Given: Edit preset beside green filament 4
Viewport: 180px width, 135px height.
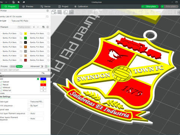Looking at the screenshot, I should [21, 38].
